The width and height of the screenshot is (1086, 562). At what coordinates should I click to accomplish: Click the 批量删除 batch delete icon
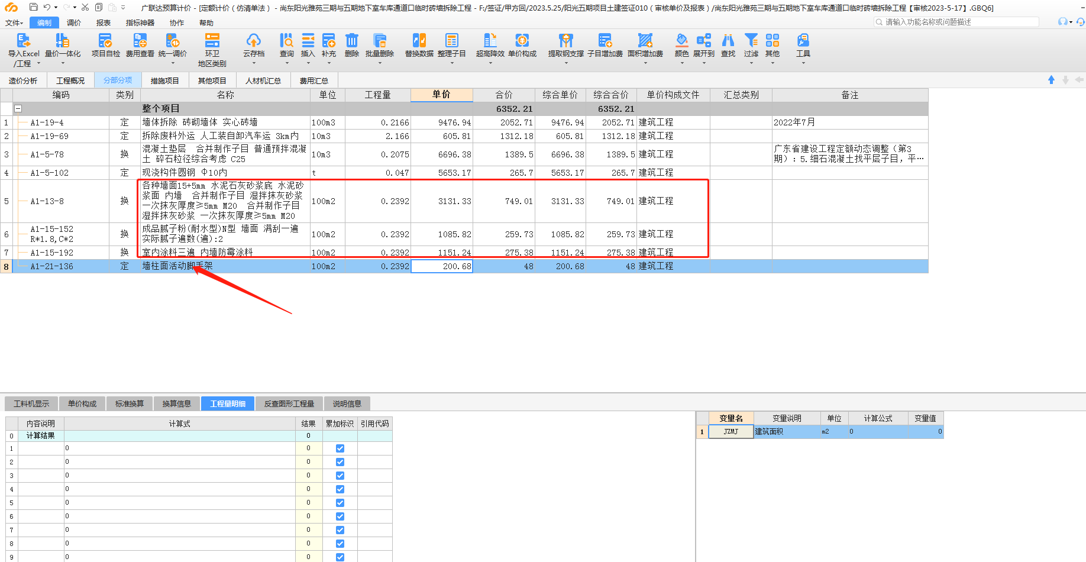(x=380, y=40)
